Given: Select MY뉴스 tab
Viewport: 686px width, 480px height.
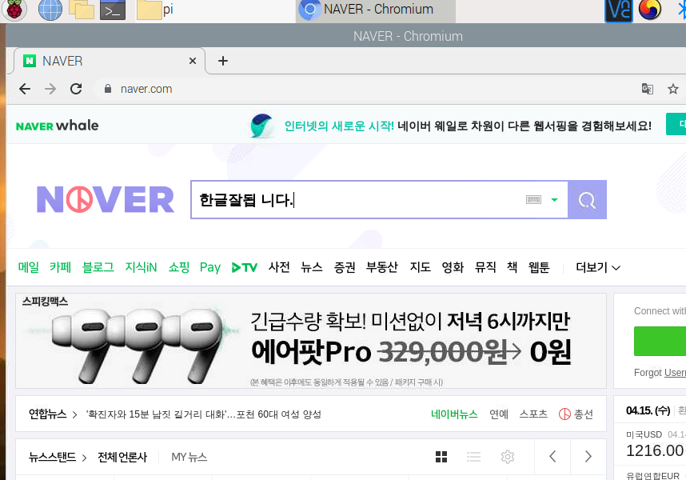Looking at the screenshot, I should point(189,458).
